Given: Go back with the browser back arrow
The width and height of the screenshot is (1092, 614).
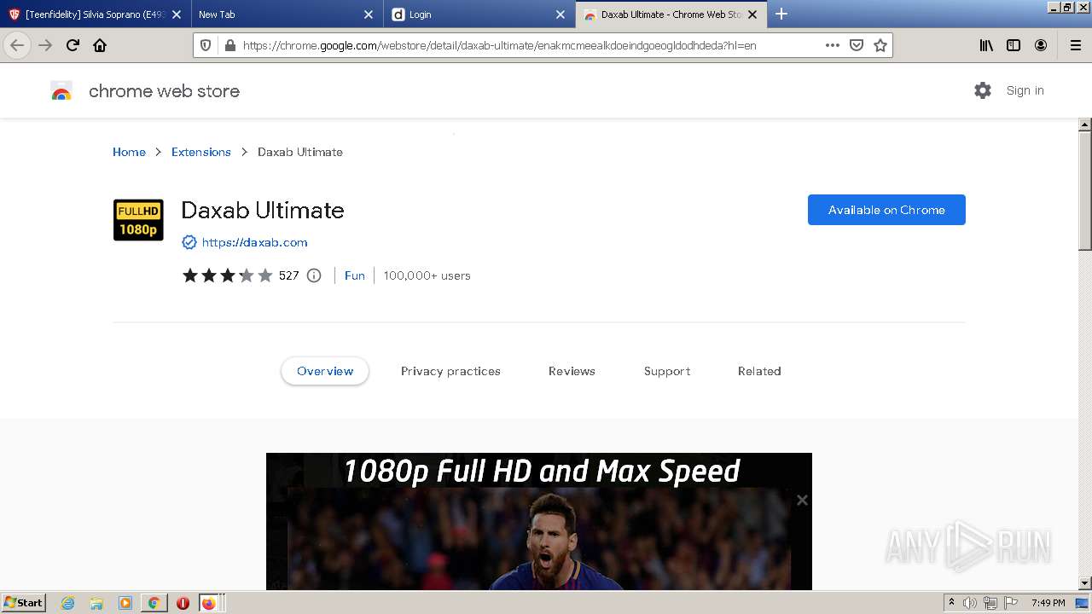Looking at the screenshot, I should click(17, 45).
